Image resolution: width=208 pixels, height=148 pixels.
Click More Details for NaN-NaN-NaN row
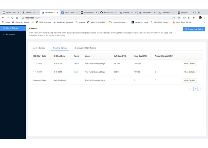pos(189,80)
